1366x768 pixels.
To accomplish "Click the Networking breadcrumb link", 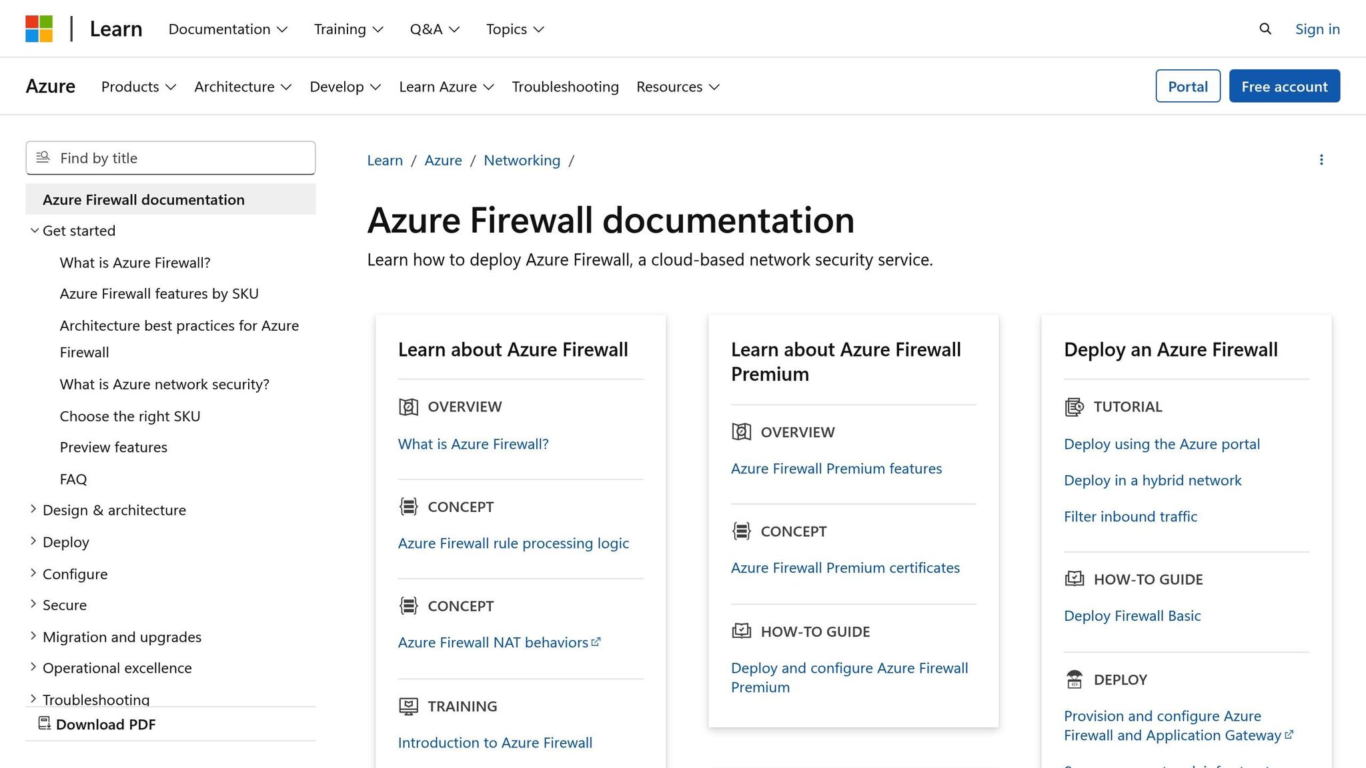I will click(522, 160).
